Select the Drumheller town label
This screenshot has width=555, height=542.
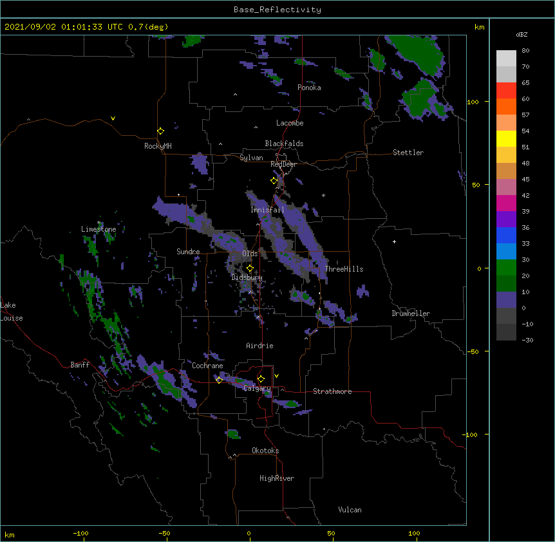[411, 313]
